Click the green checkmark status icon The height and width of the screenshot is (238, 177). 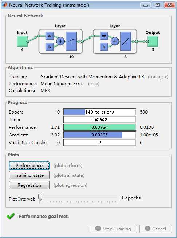11,216
